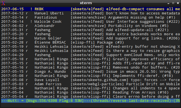Open the Add elfeed-update-all (#221) message
Screen dimensions: 181x108
pos(91,30)
